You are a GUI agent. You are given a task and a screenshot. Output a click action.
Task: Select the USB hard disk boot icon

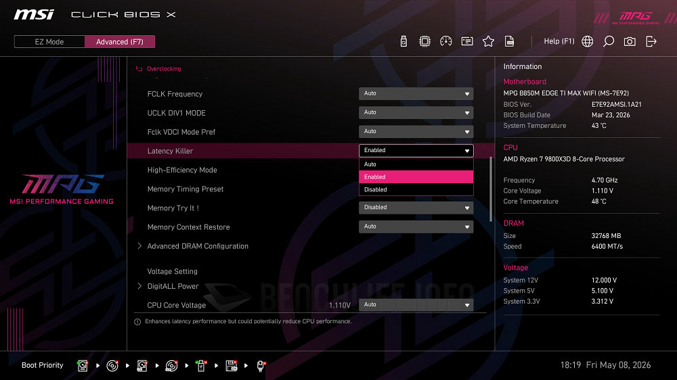click(142, 366)
